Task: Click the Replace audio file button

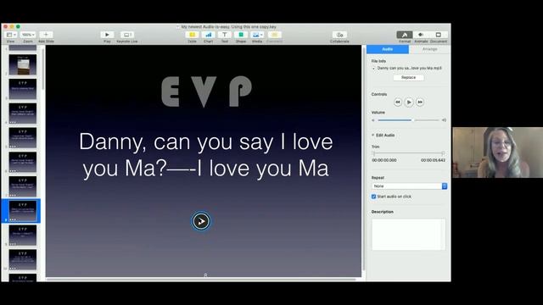Action: point(408,77)
